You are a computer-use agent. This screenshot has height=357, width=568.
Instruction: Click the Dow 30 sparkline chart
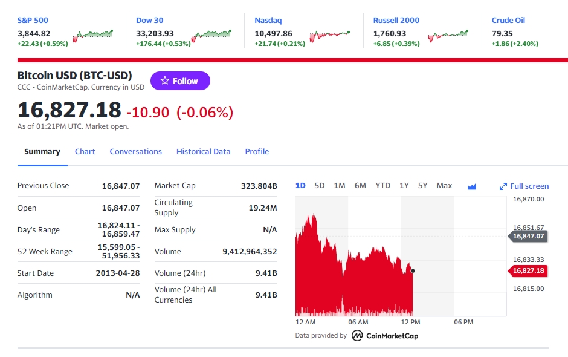pos(211,36)
